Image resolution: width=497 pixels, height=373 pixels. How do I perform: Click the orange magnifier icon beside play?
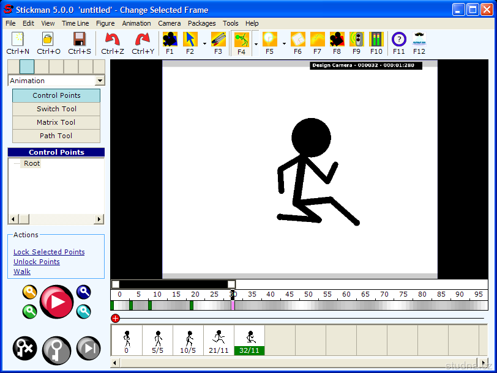pos(29,292)
